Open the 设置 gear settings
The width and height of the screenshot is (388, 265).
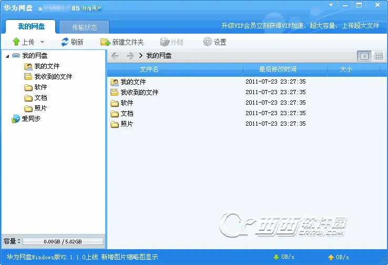point(207,42)
